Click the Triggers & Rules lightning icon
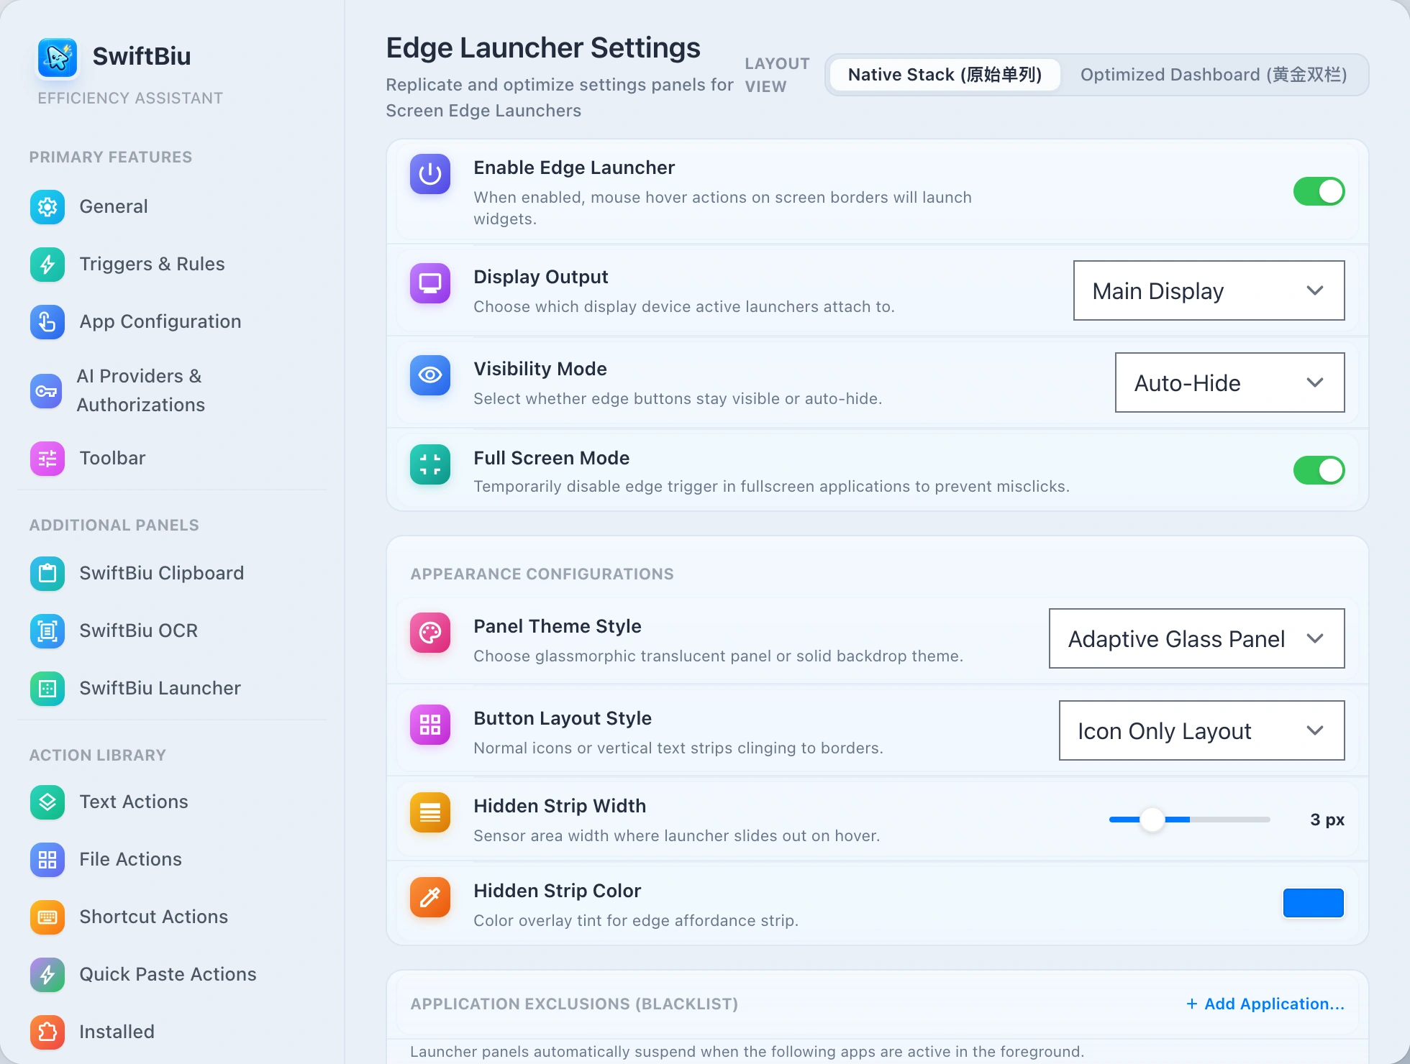Screen dimensions: 1410x1064 [47, 265]
